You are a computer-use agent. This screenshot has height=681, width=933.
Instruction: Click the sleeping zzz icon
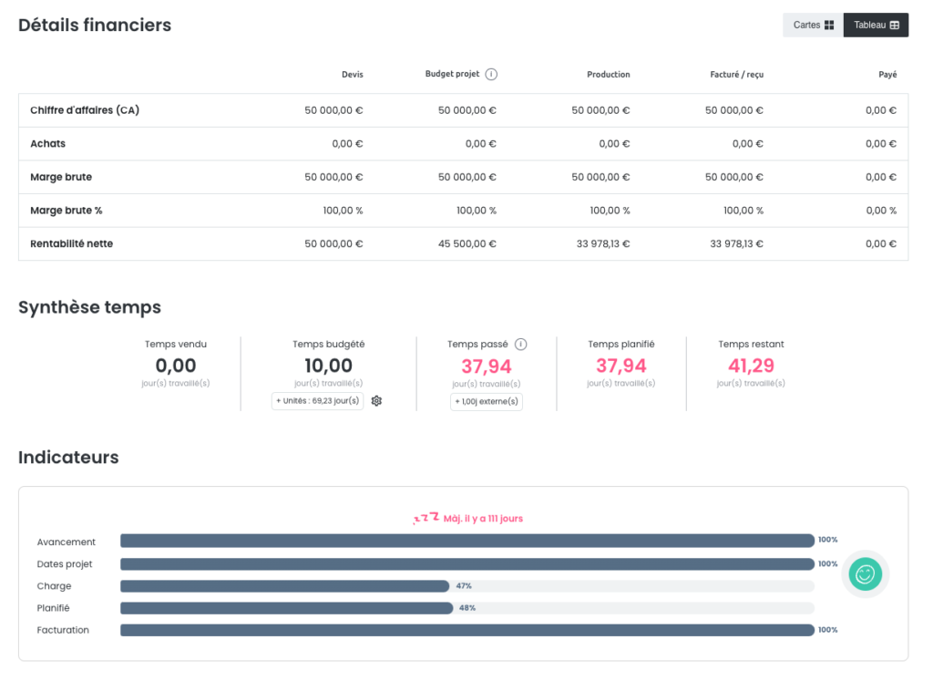[425, 518]
